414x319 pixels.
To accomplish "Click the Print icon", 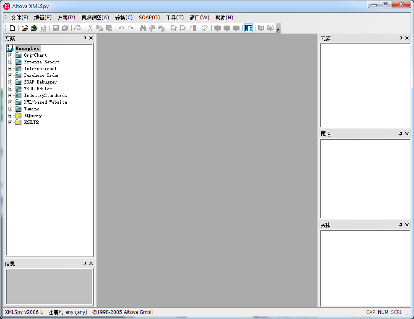I will (78, 28).
